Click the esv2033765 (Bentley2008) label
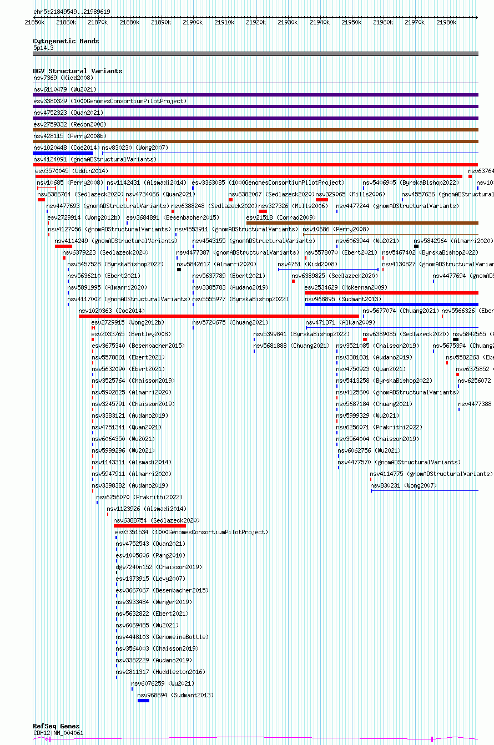The image size is (494, 745). pos(132,334)
